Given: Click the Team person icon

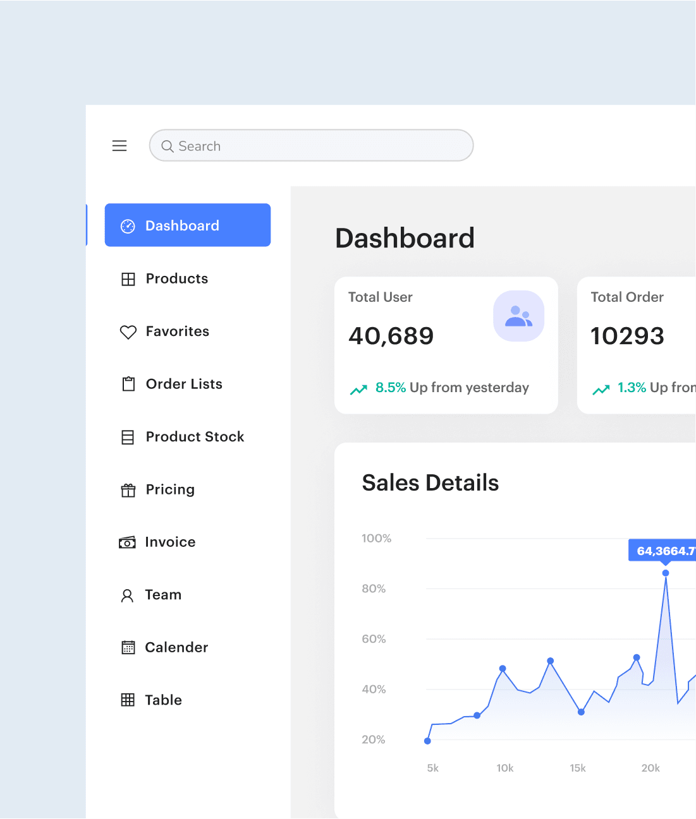Looking at the screenshot, I should point(127,595).
